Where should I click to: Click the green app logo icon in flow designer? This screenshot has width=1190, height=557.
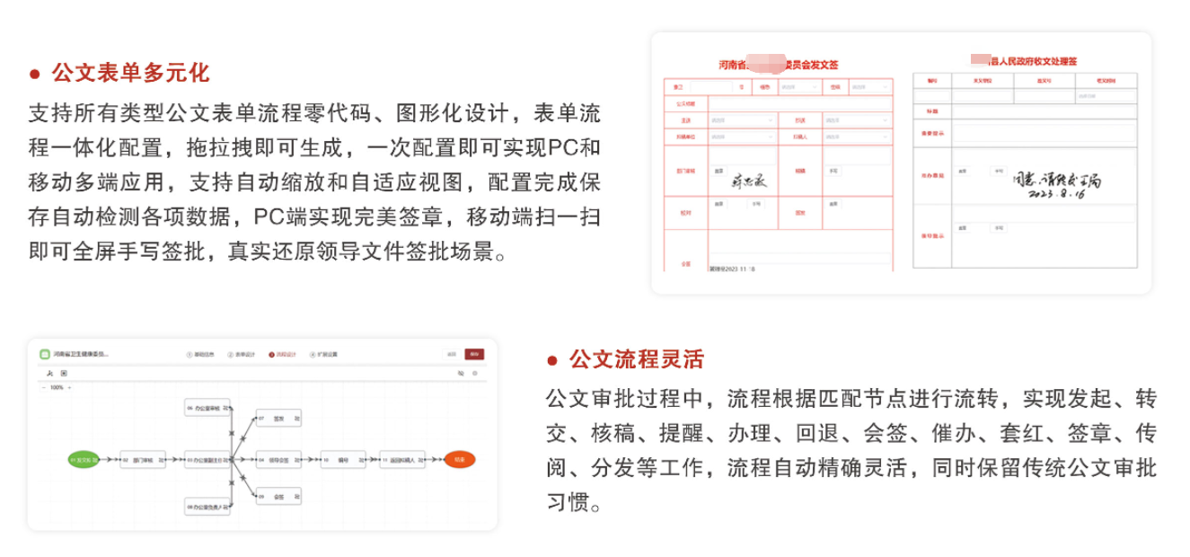pos(45,354)
